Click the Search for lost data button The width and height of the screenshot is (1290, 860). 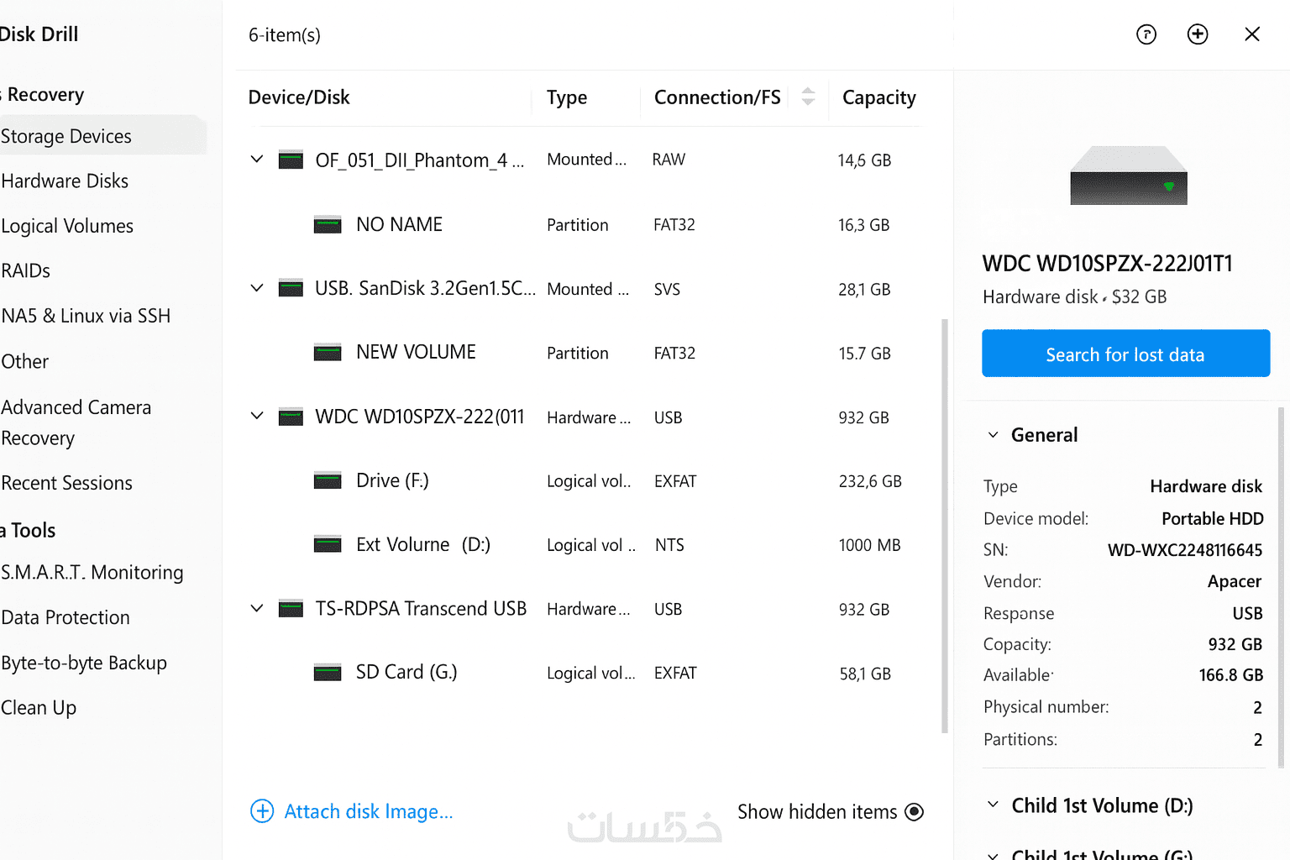click(x=1125, y=354)
